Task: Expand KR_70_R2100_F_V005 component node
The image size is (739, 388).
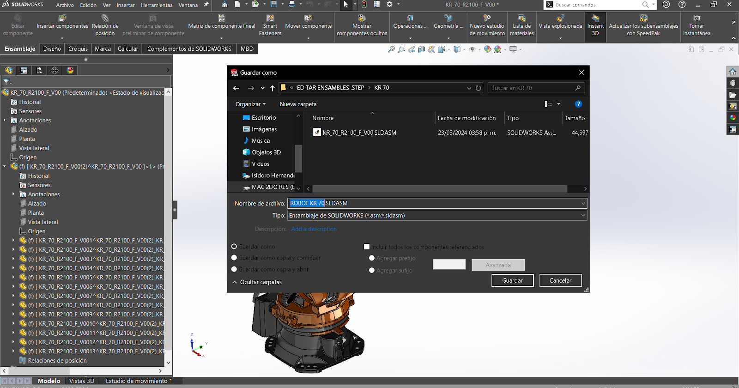Action: 13,277
